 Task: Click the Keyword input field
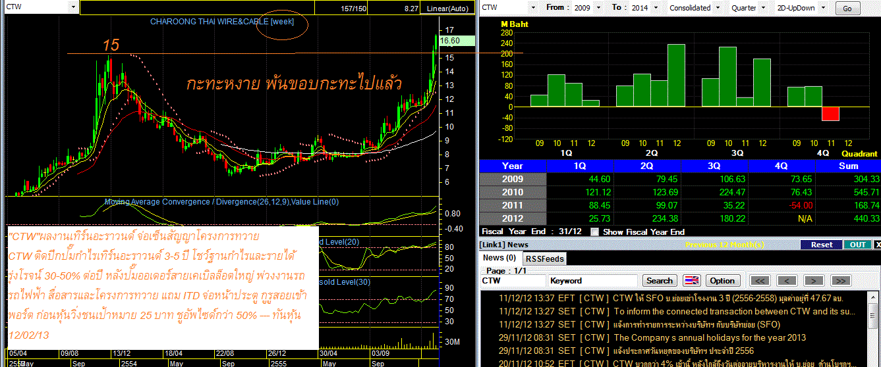[594, 281]
